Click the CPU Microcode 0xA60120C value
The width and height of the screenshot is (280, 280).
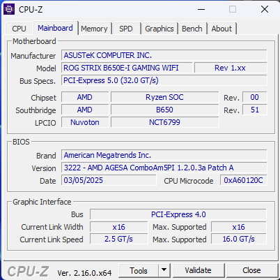click(x=244, y=180)
